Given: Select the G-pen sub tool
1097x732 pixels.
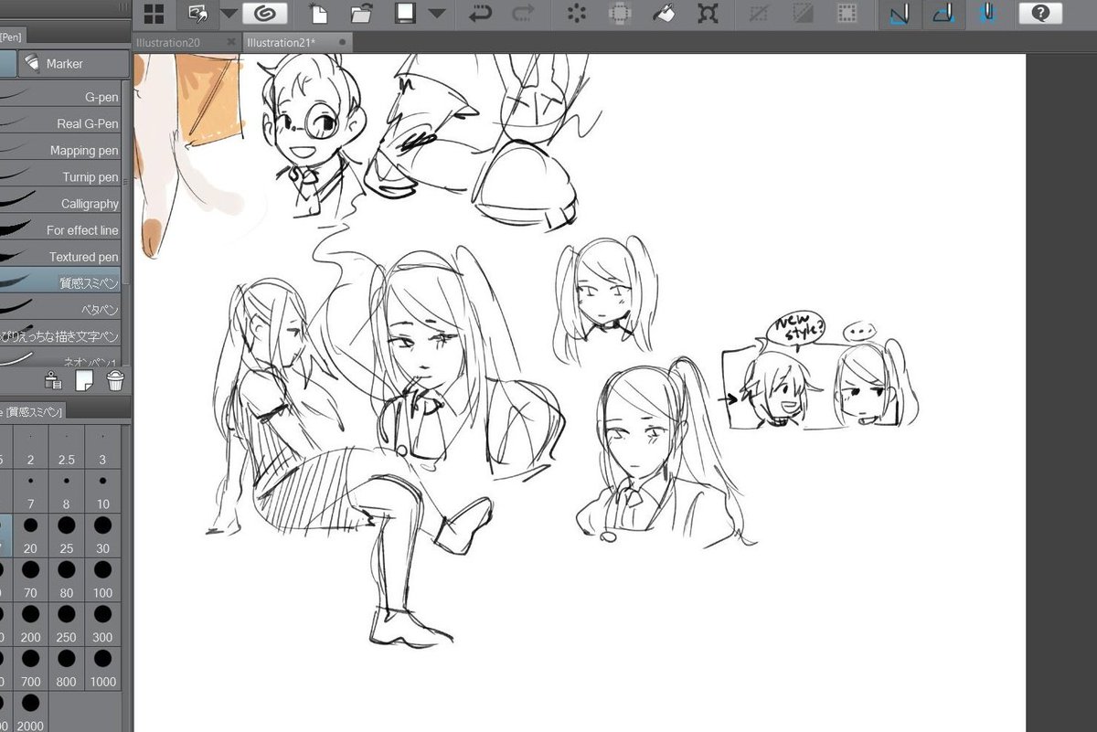Looking at the screenshot, I should [60, 97].
